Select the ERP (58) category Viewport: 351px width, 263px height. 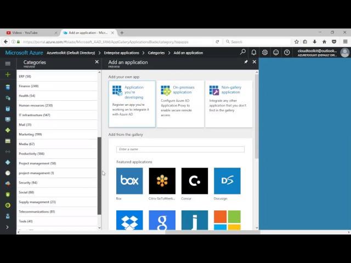(57, 77)
